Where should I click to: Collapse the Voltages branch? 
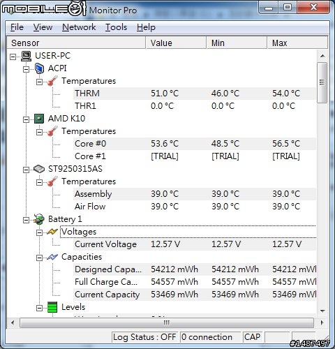click(40, 232)
